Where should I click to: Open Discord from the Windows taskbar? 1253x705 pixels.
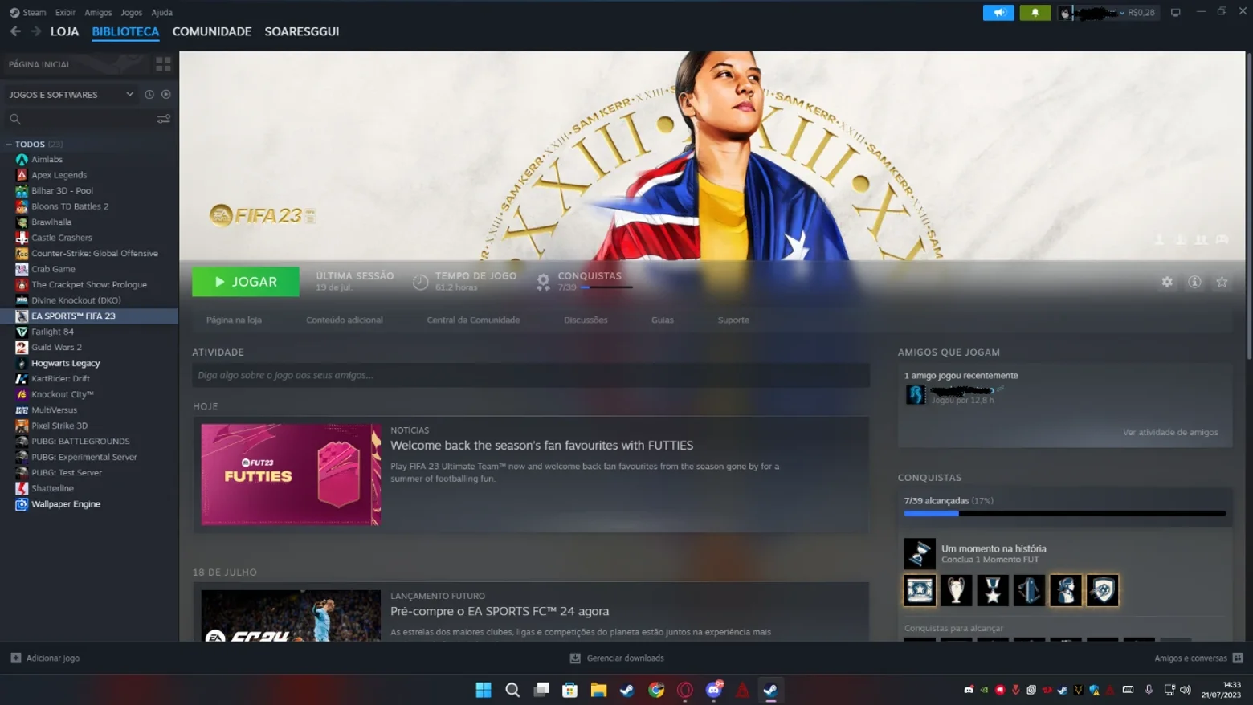pos(714,690)
